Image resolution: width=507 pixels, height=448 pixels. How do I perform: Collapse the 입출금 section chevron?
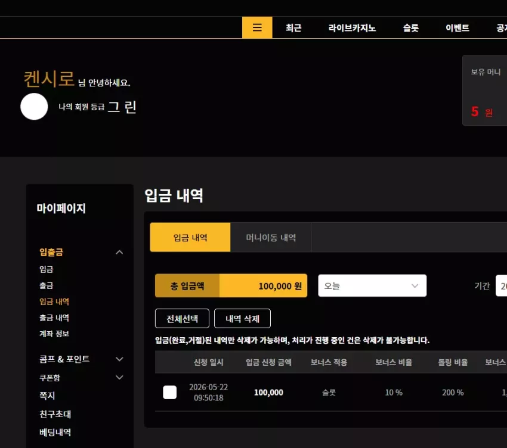(119, 252)
